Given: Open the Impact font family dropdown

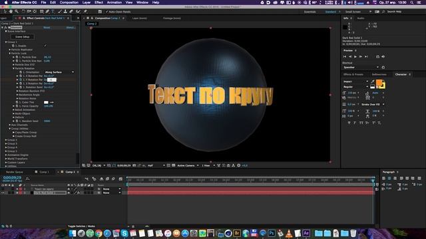Looking at the screenshot, I should [x=355, y=81].
